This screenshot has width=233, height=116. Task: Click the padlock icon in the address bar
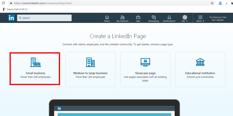[x=11, y=3]
